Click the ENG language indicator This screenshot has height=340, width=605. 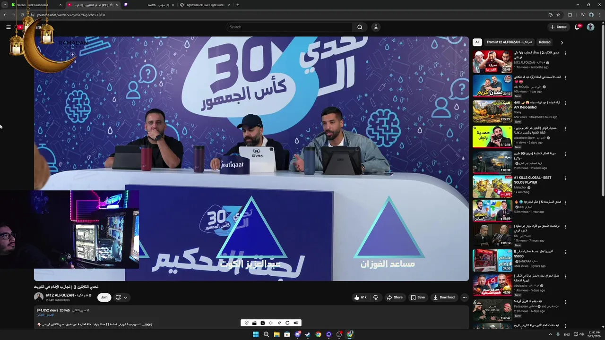click(x=567, y=334)
